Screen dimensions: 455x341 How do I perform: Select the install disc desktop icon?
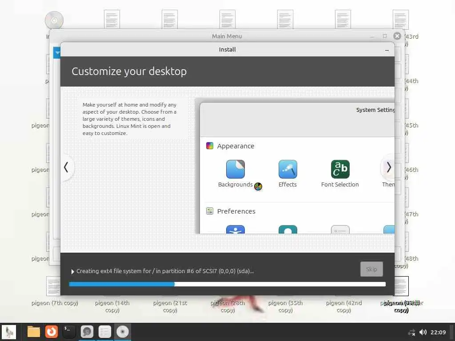[x=54, y=20]
